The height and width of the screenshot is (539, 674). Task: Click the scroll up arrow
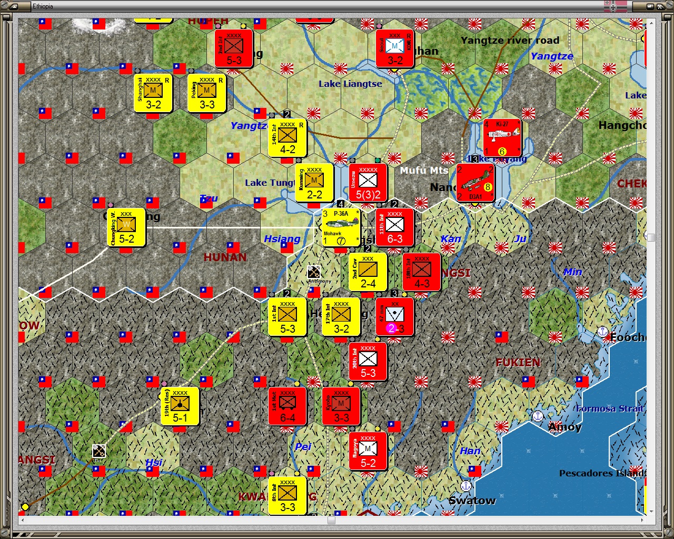click(x=651, y=23)
